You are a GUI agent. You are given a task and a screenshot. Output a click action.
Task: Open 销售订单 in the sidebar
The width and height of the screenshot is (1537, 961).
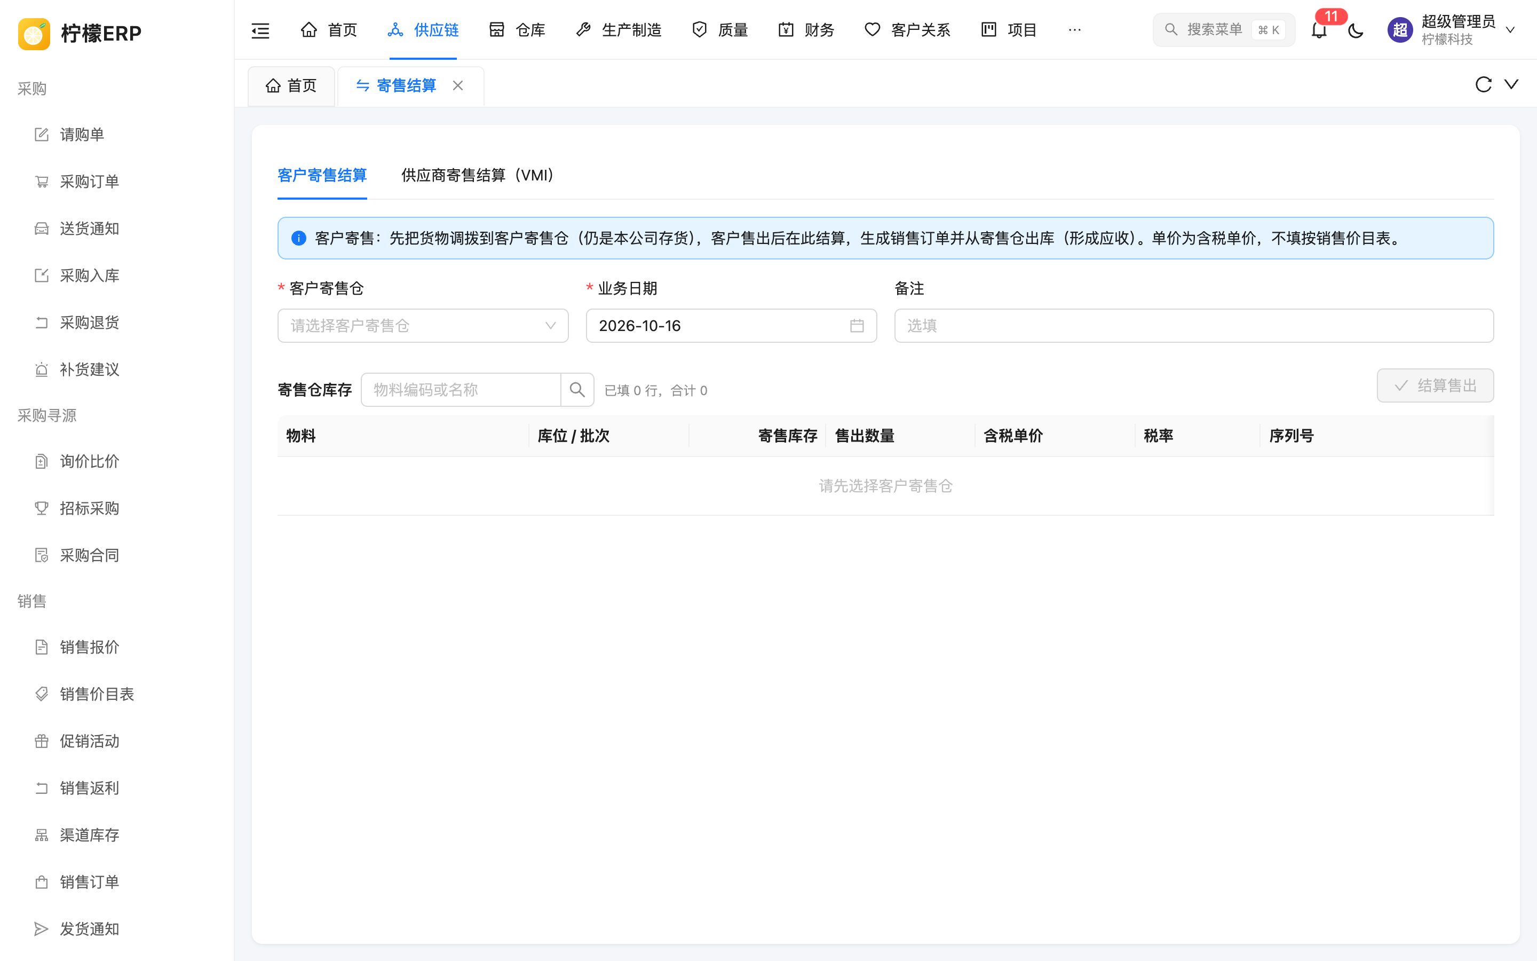pyautogui.click(x=117, y=882)
